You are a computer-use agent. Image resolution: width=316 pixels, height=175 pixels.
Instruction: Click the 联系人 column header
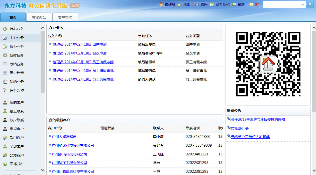(x=158, y=128)
